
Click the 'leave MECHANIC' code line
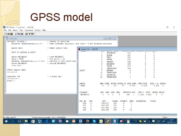pyautogui.click(x=19, y=63)
